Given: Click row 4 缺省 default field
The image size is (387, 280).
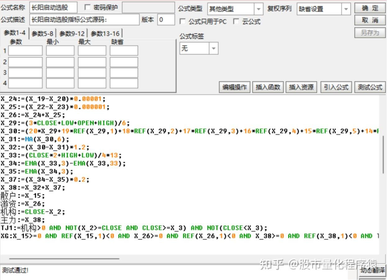Looking at the screenshot, I should pyautogui.click(x=124, y=83).
